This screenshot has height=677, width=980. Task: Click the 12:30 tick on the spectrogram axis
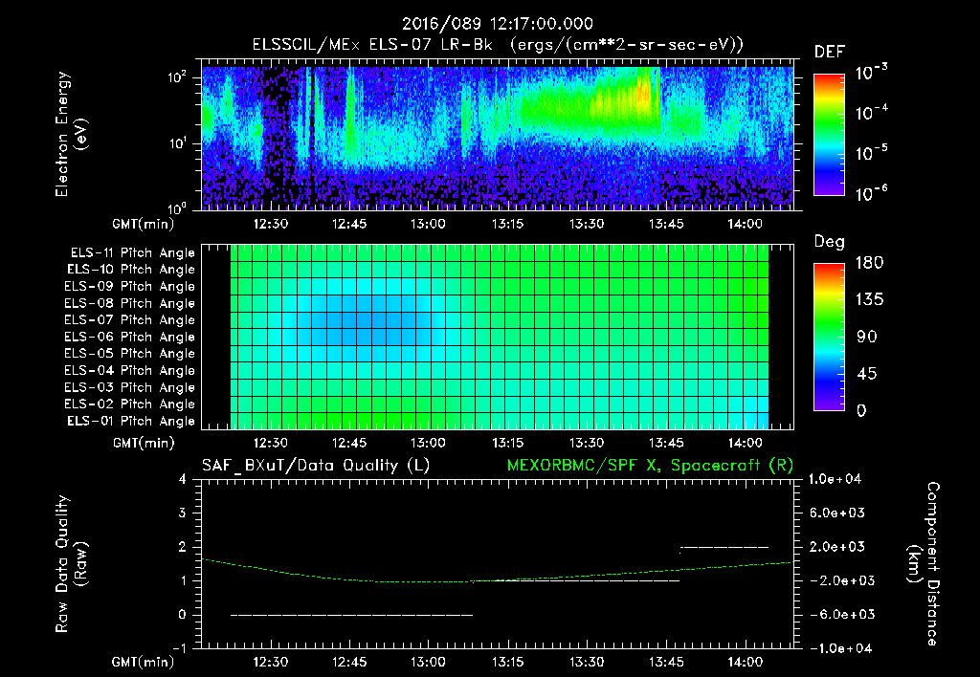(x=270, y=224)
